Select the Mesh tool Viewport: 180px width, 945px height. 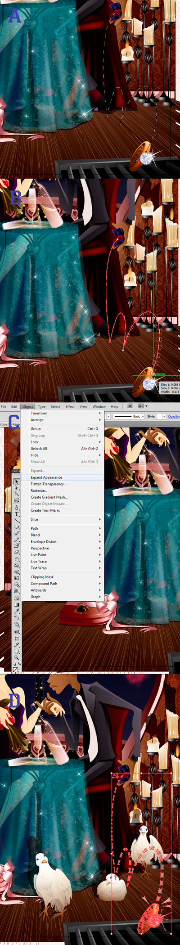(x=17, y=598)
